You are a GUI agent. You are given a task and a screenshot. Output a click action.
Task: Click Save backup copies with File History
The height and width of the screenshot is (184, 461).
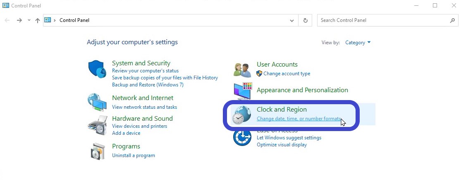(165, 78)
